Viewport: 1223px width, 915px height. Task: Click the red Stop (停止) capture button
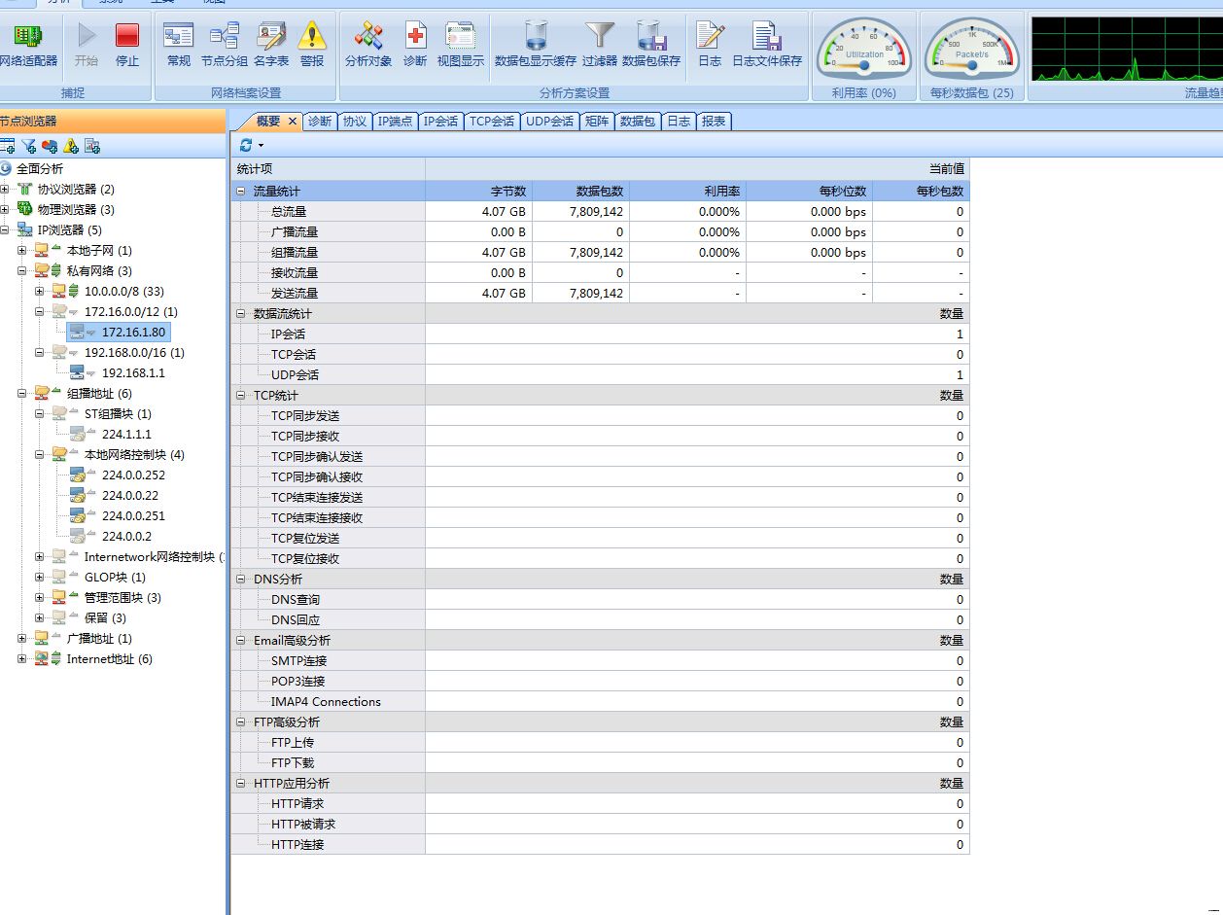pos(127,45)
